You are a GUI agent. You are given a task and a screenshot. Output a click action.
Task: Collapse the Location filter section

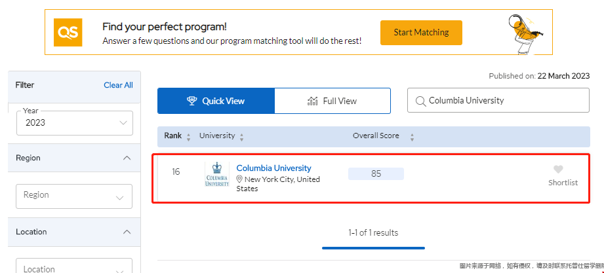(127, 232)
